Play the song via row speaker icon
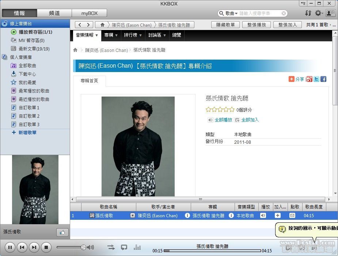Screen dimensions: 338x256 [x=263, y=215]
